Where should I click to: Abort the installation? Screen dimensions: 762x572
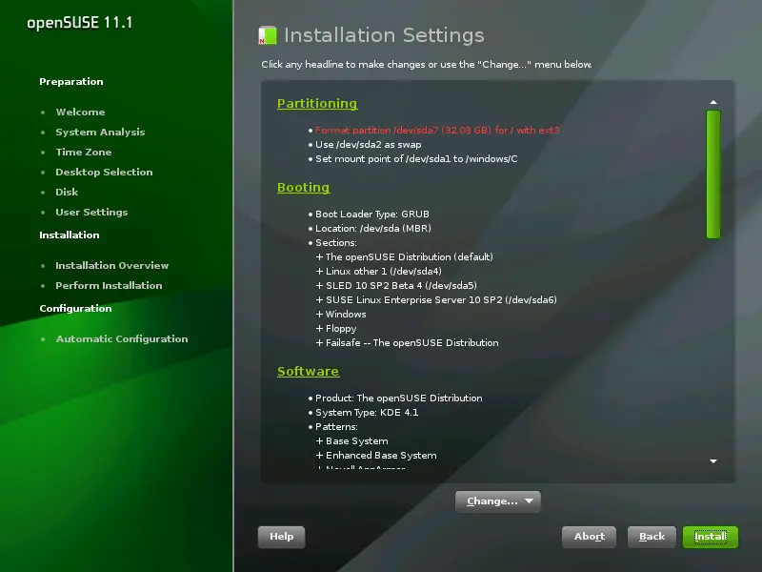(x=589, y=537)
